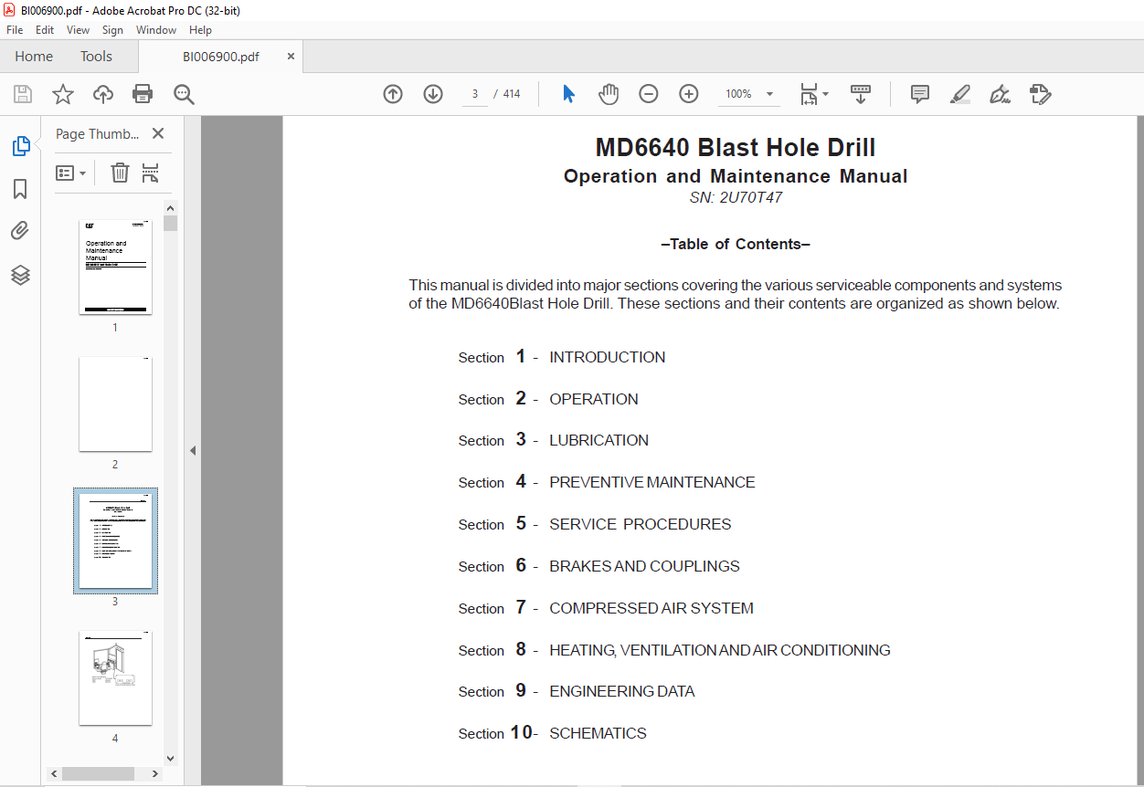Click the thumbnails panel vertical scrollbar thumb
Viewport: 1144px width, 787px height.
click(x=170, y=223)
